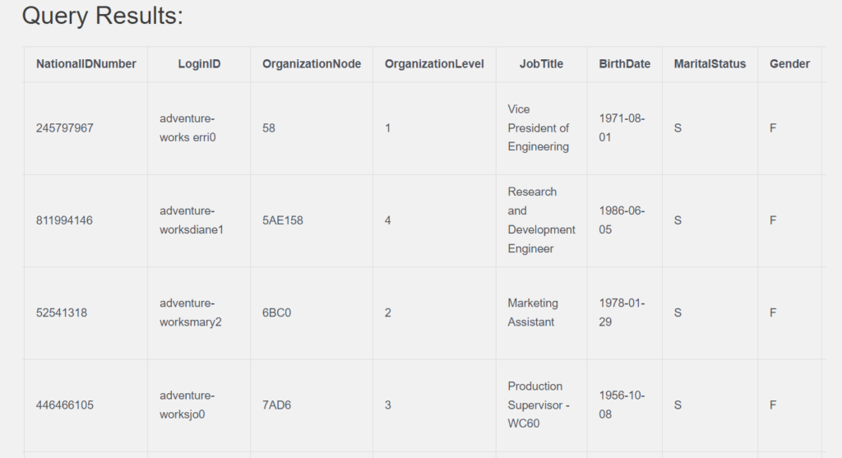Image resolution: width=842 pixels, height=458 pixels.
Task: Select organization node 7AD6 cell
Action: pos(278,405)
